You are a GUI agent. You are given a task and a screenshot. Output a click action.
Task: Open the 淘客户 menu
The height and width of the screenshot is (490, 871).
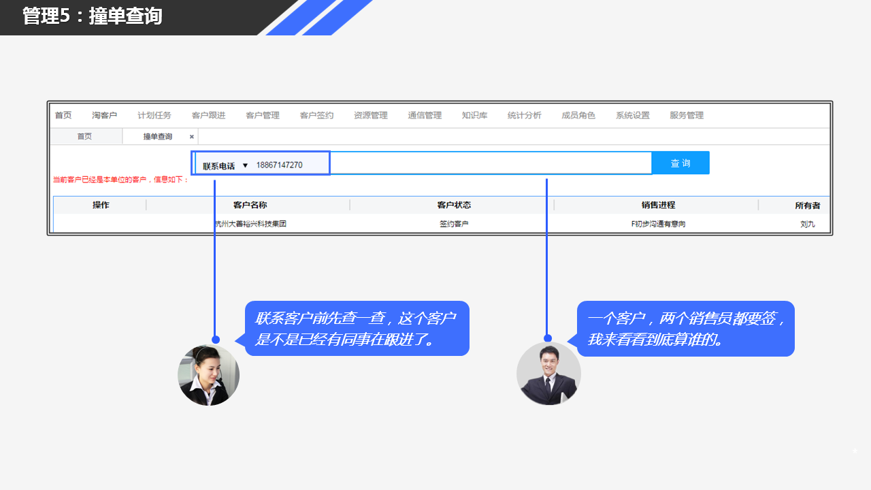104,116
